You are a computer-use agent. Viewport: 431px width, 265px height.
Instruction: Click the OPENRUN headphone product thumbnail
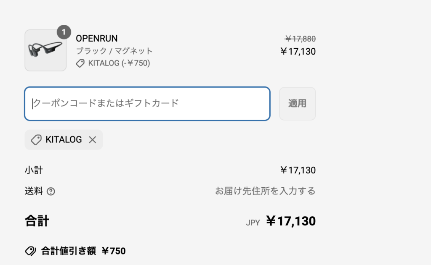point(45,50)
